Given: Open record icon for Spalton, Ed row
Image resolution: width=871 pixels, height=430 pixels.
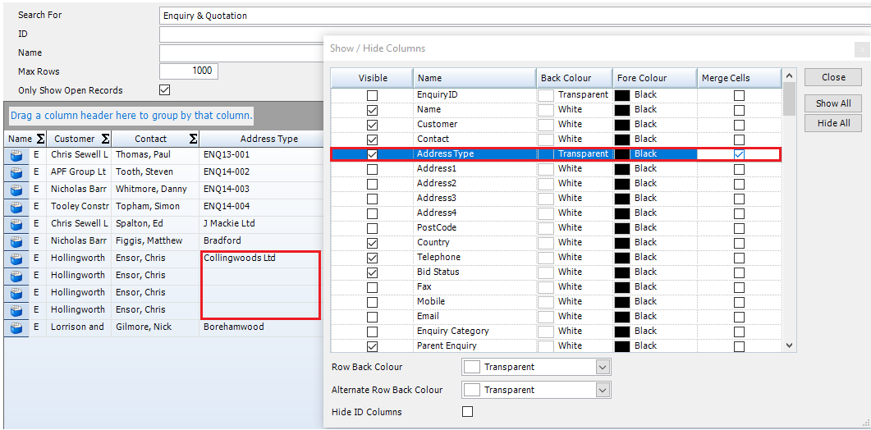Looking at the screenshot, I should pyautogui.click(x=16, y=224).
